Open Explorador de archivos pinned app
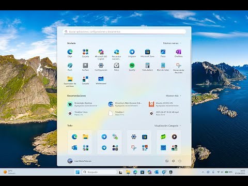 click(70, 82)
